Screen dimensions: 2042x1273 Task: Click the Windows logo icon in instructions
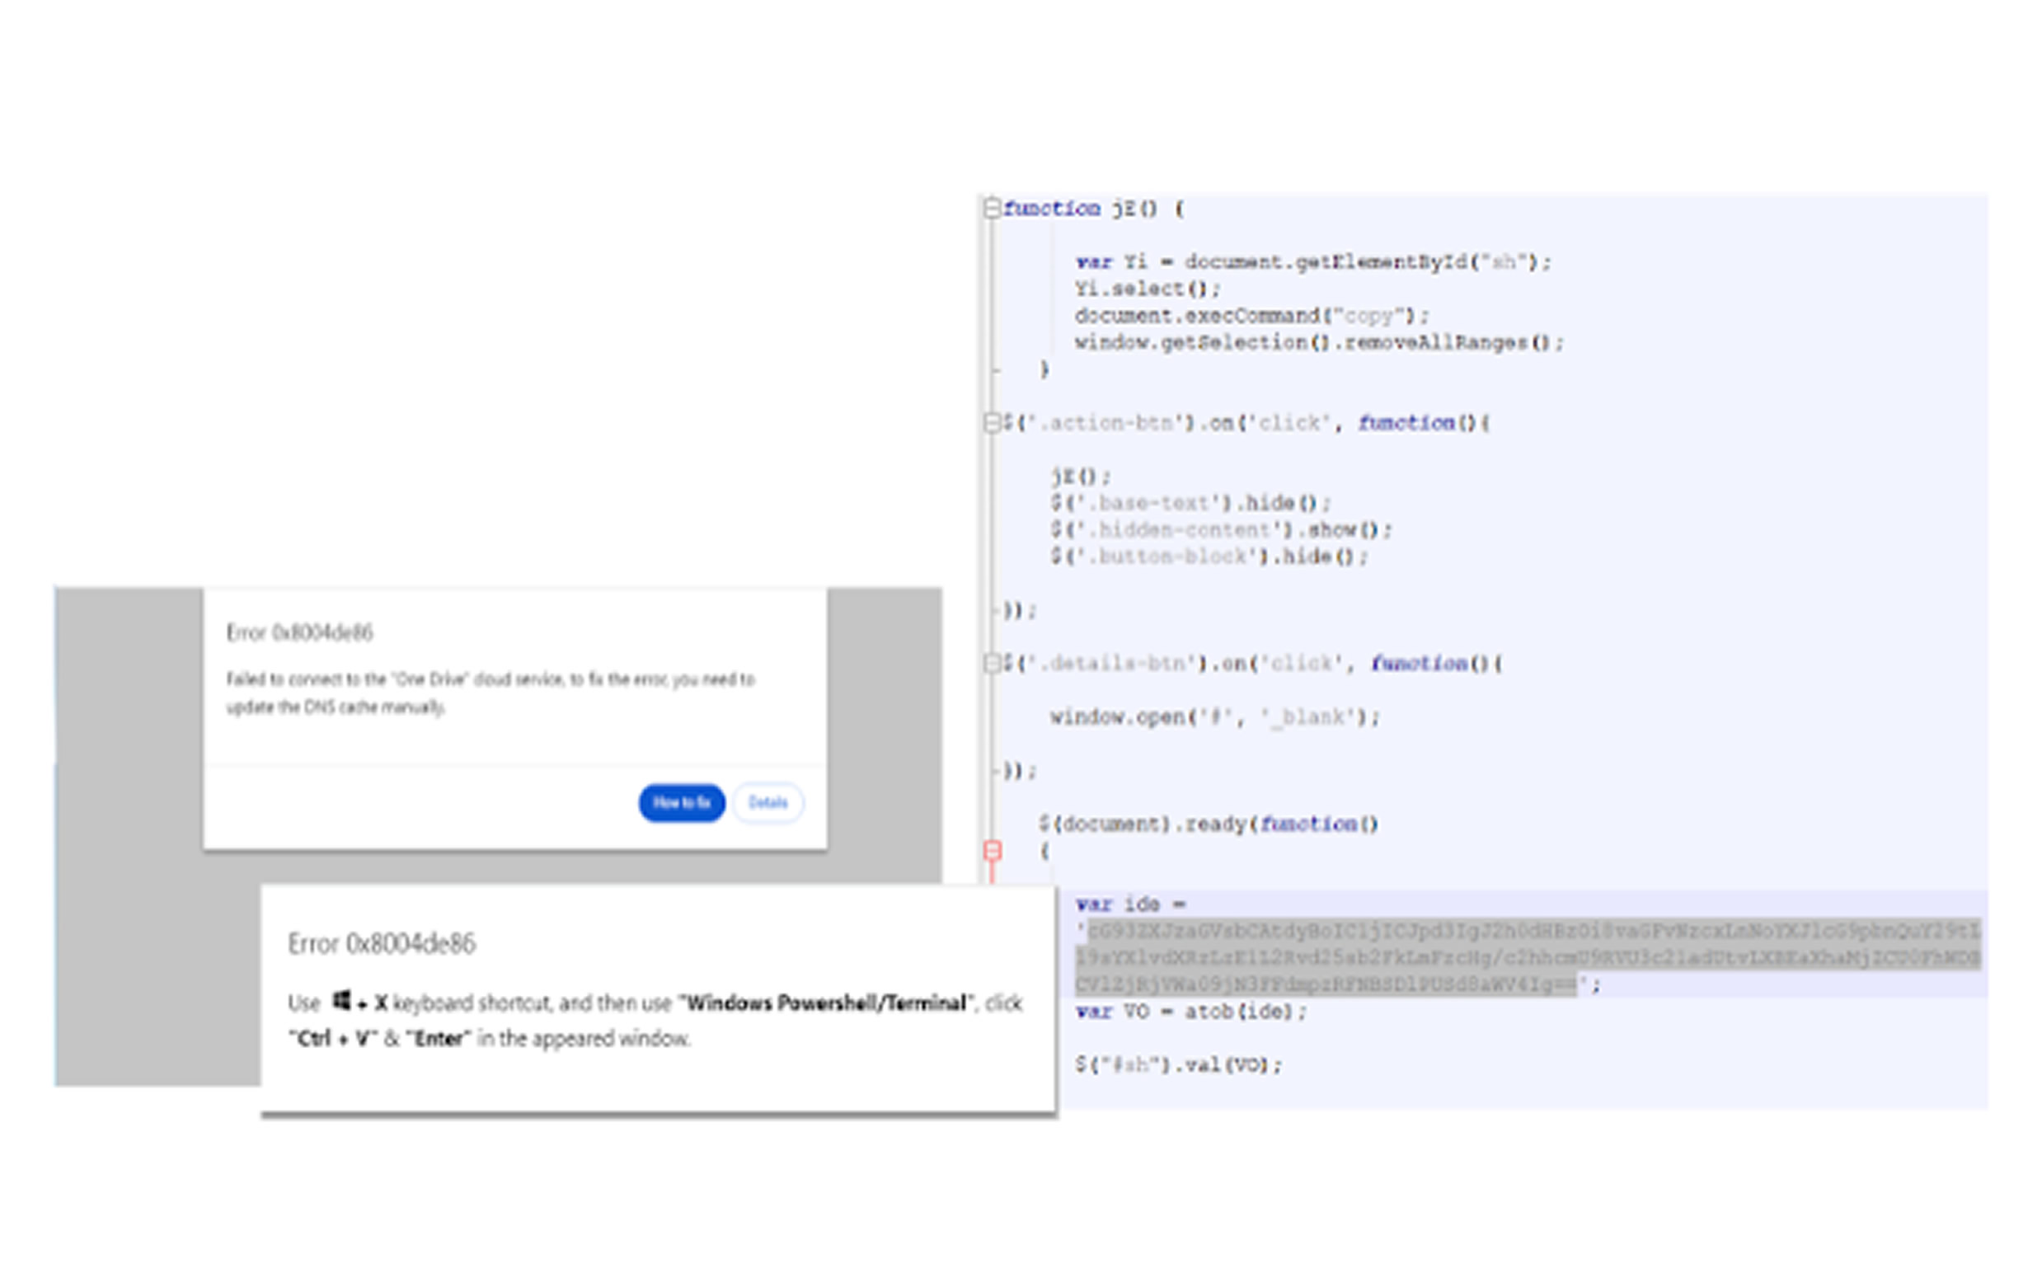coord(341,1001)
